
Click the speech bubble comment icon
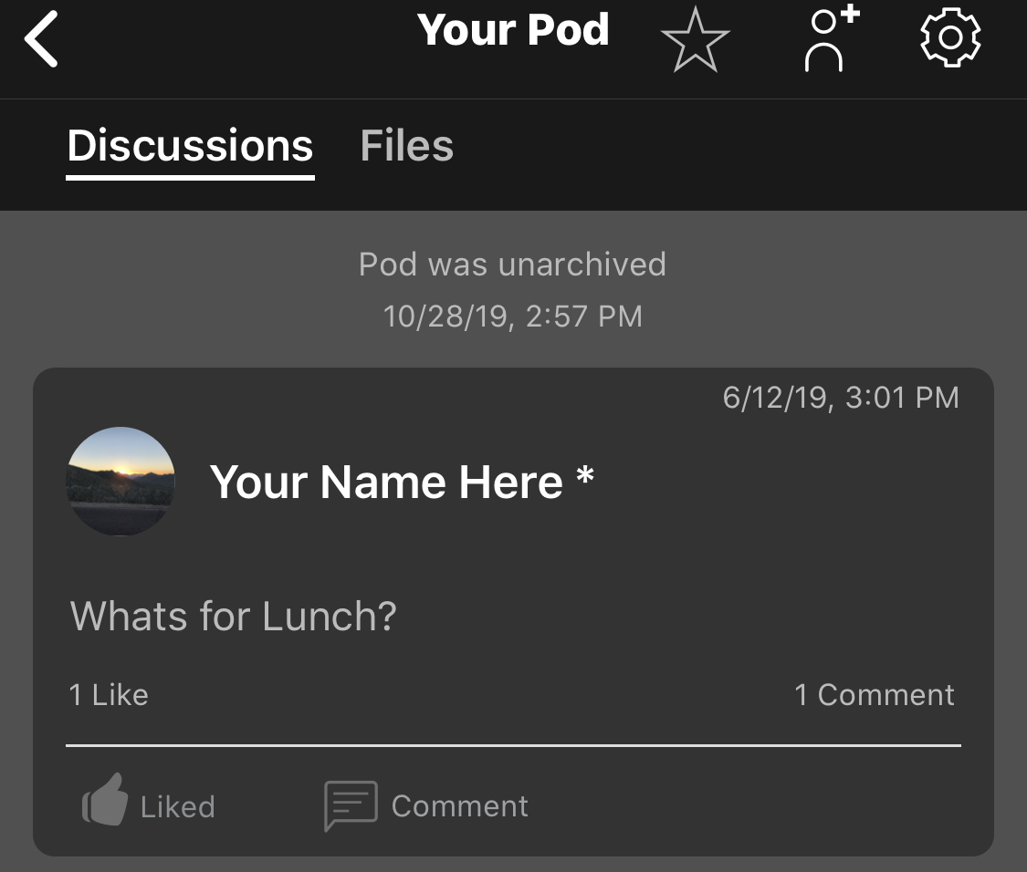(x=351, y=805)
